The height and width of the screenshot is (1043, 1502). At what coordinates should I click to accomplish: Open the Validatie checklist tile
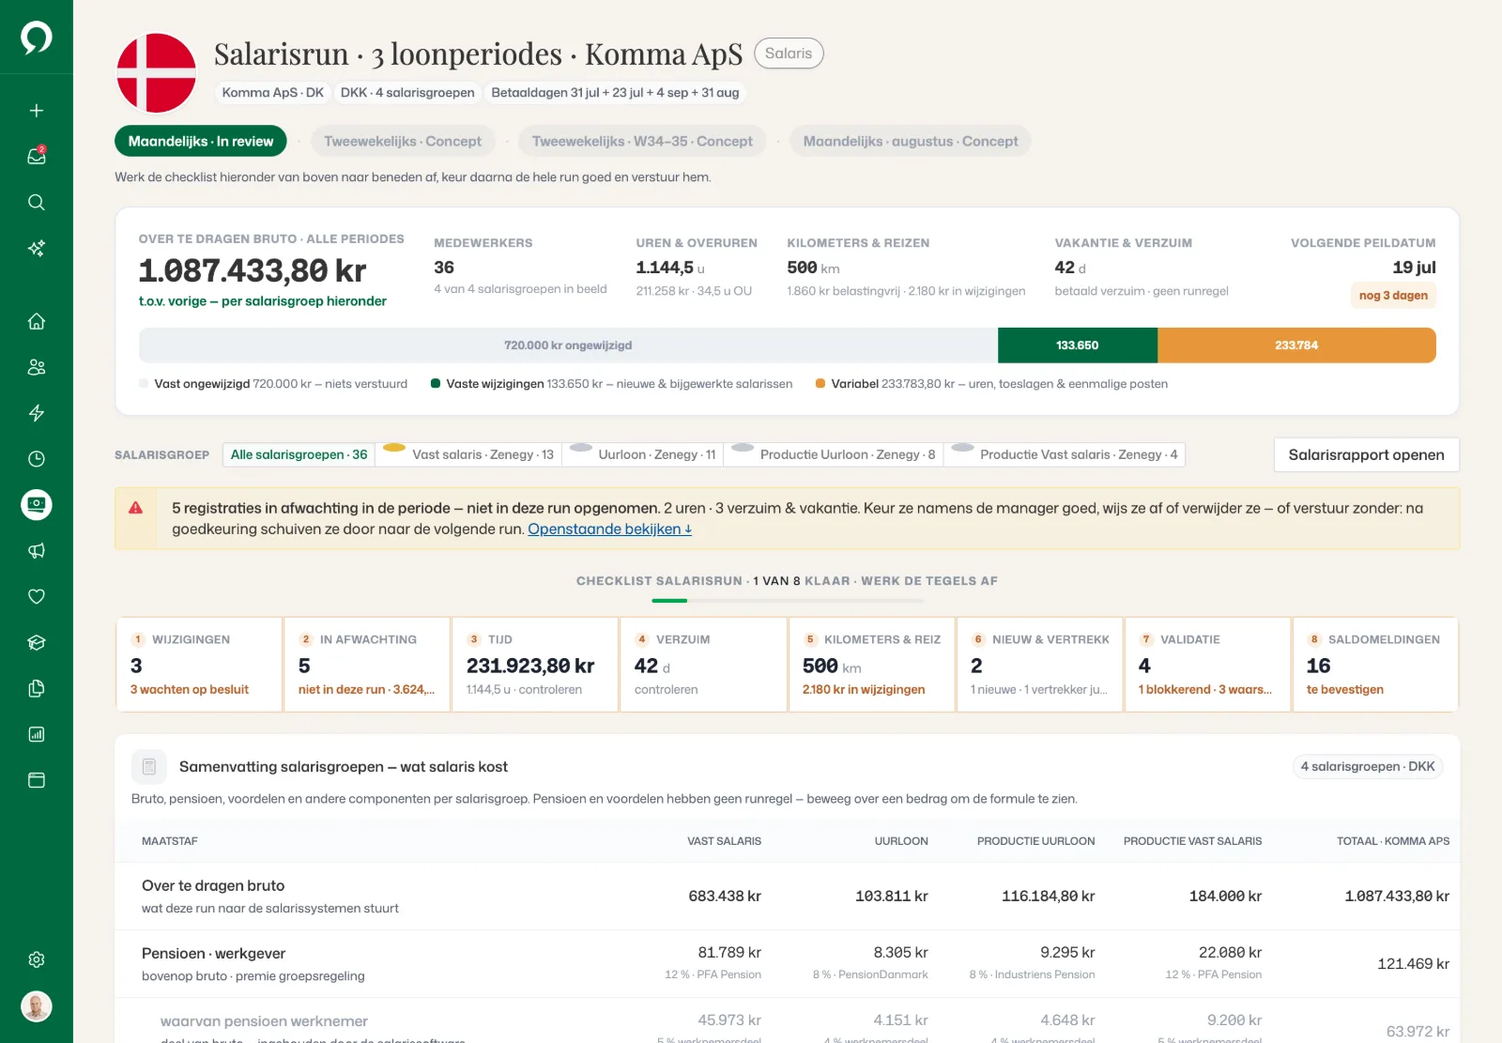(x=1207, y=664)
